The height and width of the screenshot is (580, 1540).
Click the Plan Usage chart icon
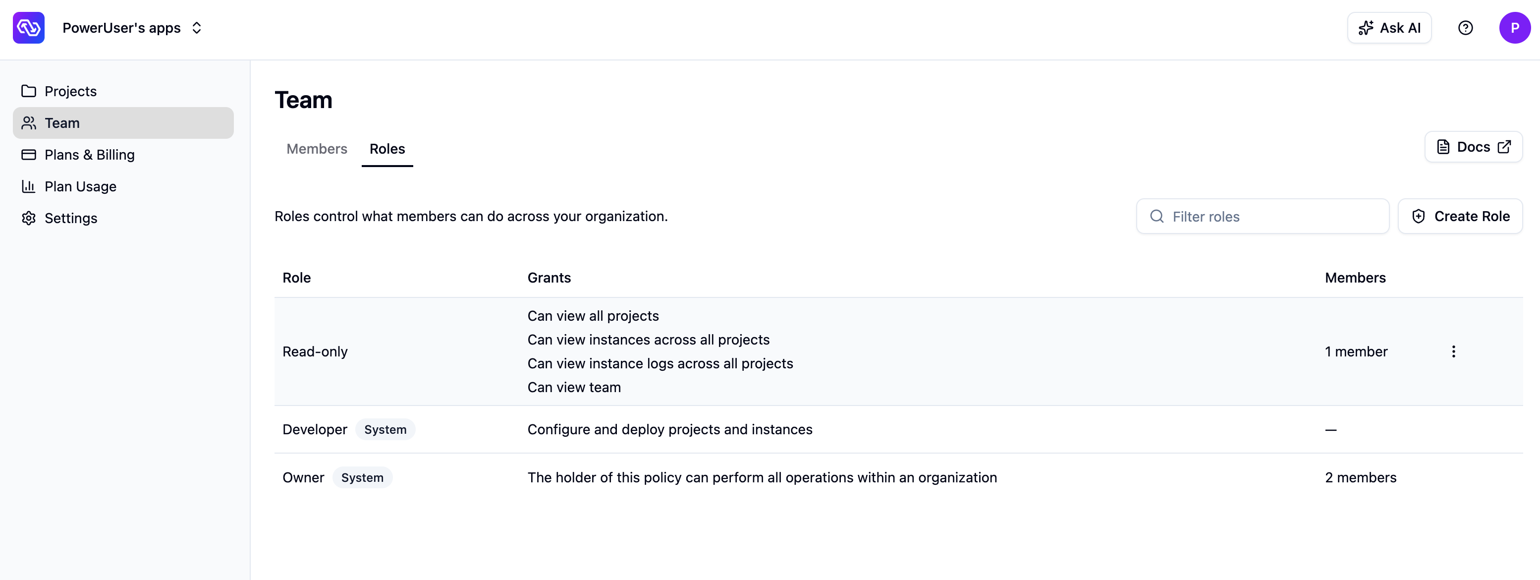coord(29,186)
